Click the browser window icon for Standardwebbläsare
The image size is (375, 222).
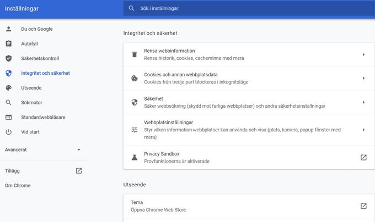[9, 117]
